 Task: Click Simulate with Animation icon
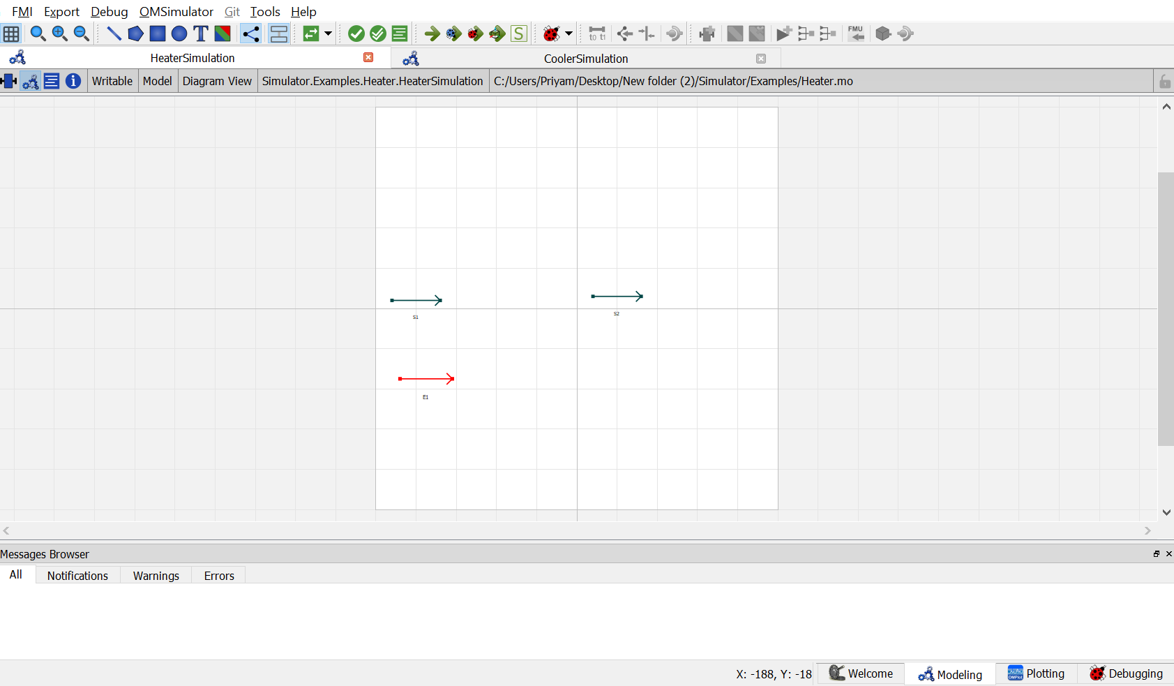[497, 33]
